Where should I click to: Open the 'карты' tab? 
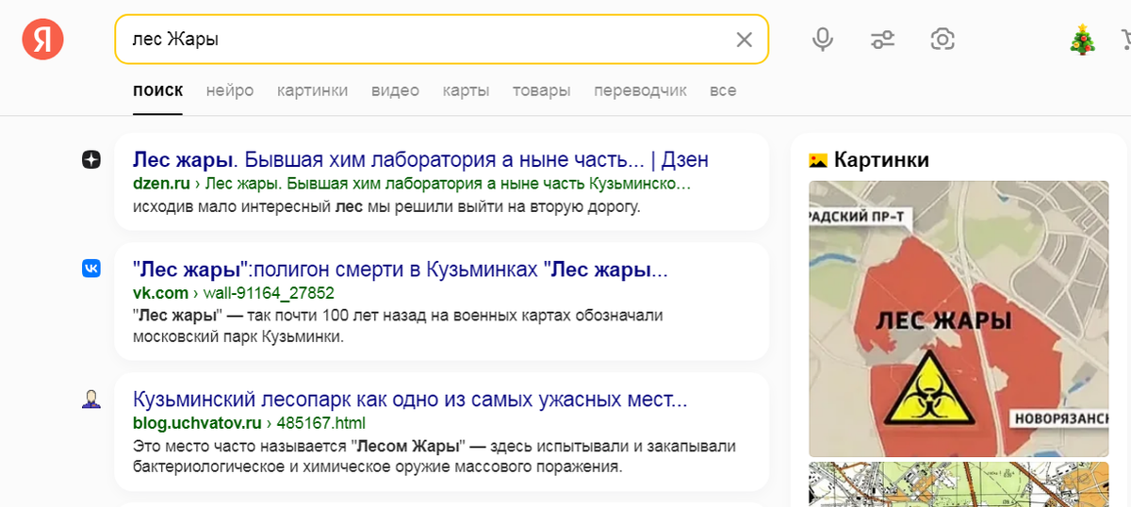(466, 90)
